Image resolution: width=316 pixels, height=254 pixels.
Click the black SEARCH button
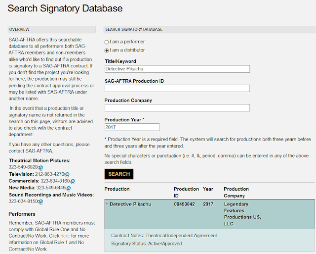[119, 174]
